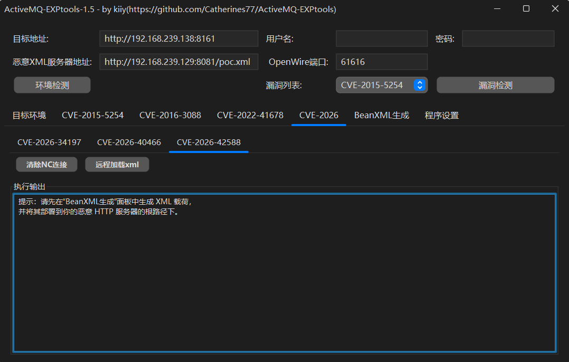Select the CVE-2026-42588 sub-tab
Image resolution: width=569 pixels, height=362 pixels.
(x=208, y=142)
